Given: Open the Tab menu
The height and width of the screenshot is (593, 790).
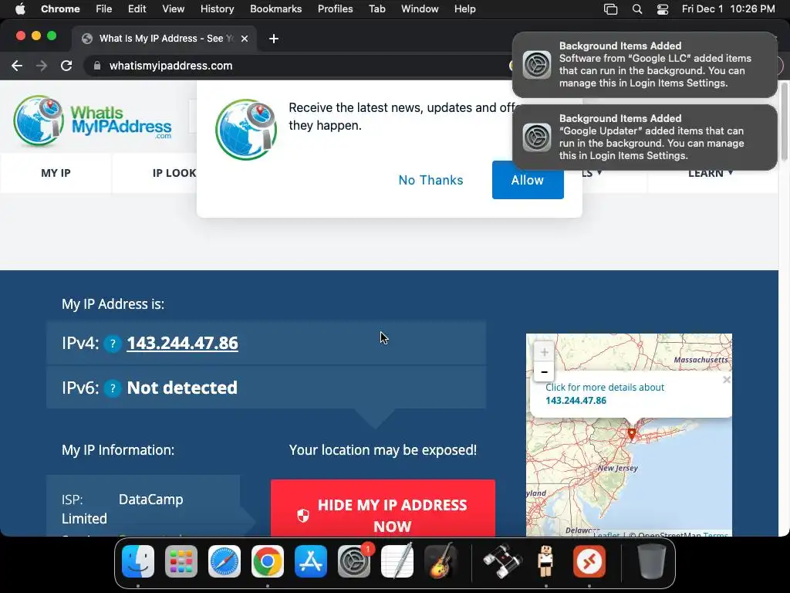Looking at the screenshot, I should tap(376, 8).
